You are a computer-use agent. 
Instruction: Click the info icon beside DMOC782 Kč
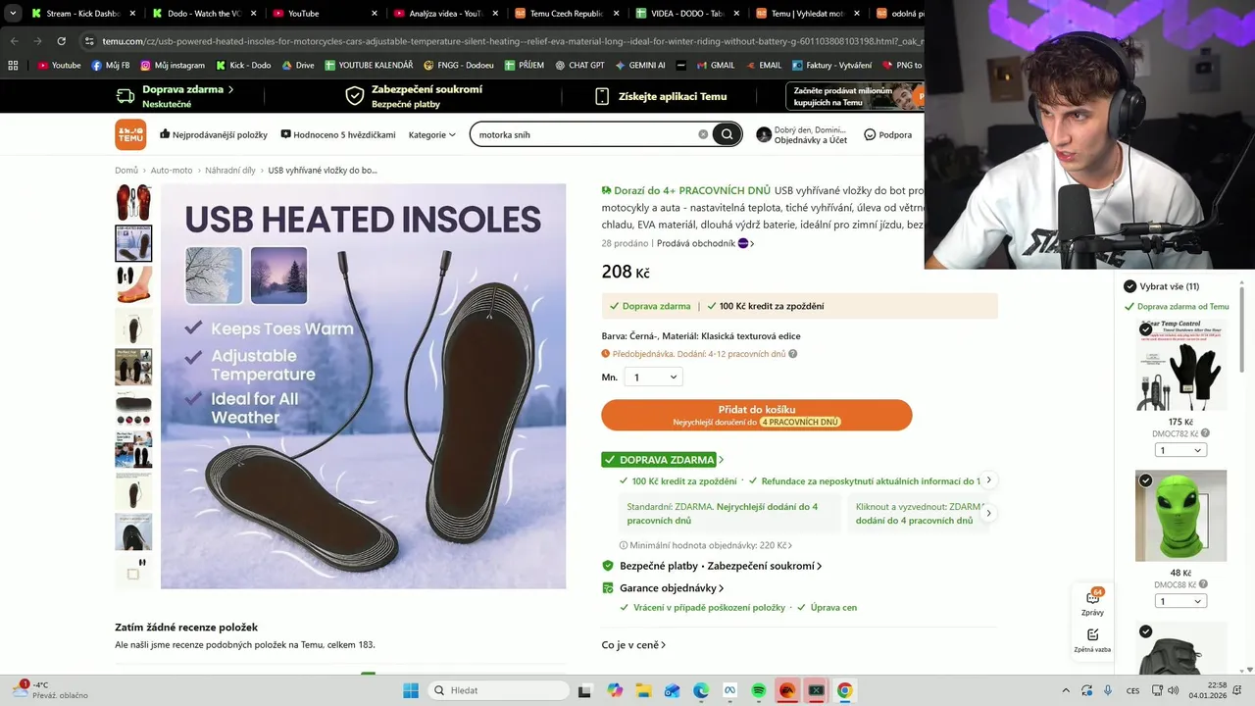coord(1205,433)
